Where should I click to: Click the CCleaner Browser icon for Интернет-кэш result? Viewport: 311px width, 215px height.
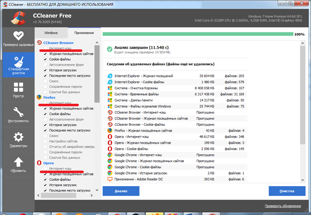coord(110,112)
